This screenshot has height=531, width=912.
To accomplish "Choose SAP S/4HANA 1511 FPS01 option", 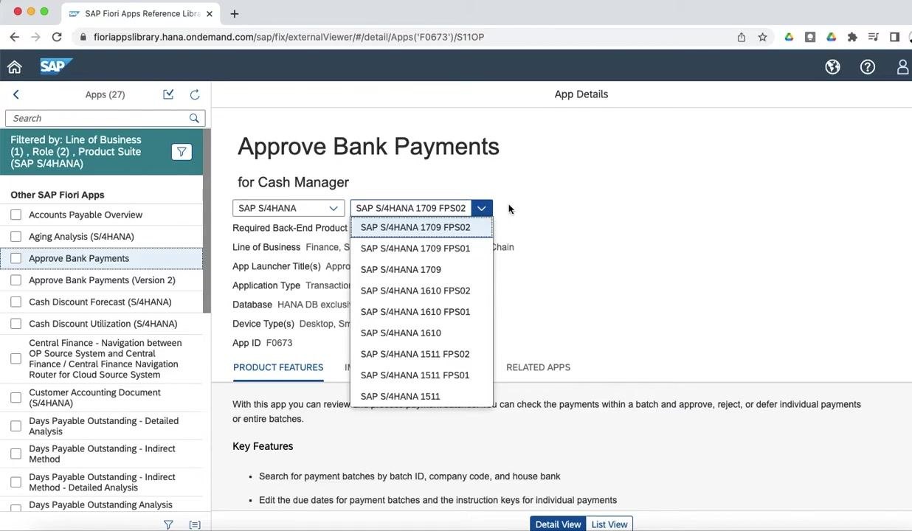I will (421, 375).
